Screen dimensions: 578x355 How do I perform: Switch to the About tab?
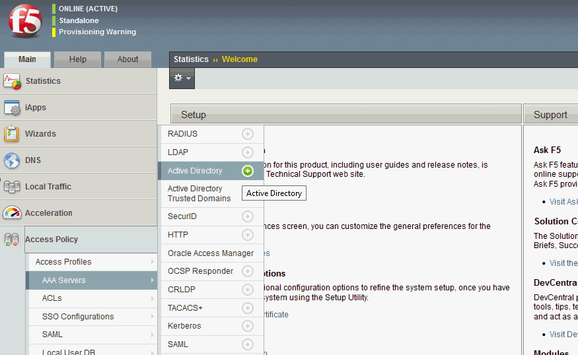pyautogui.click(x=127, y=59)
